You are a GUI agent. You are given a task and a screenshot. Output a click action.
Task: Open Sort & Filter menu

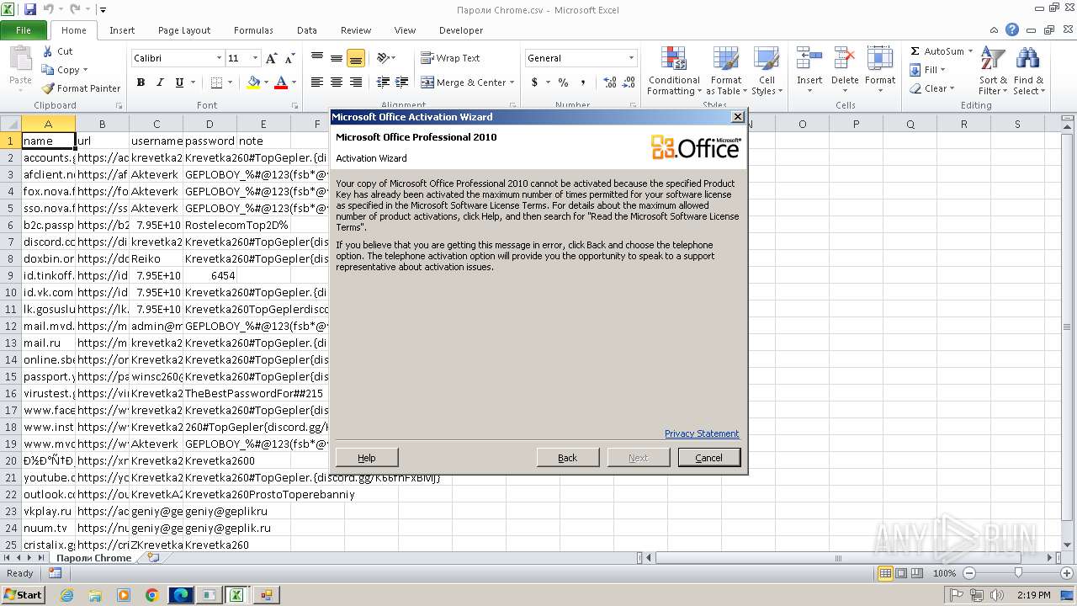(993, 72)
